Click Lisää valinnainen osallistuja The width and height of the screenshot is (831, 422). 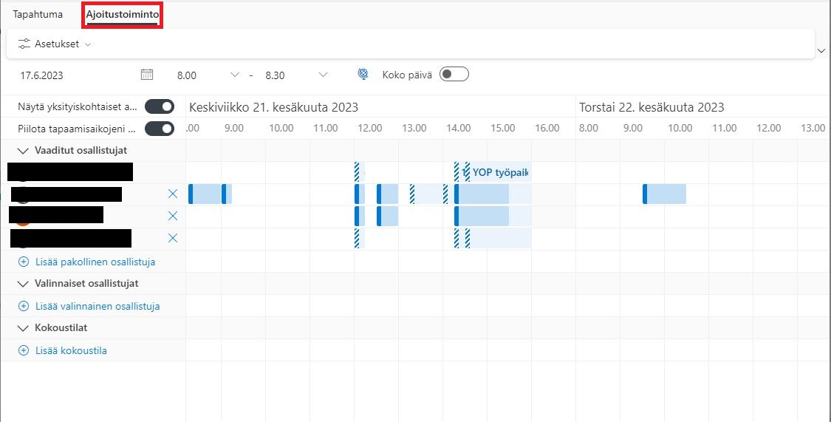[89, 306]
